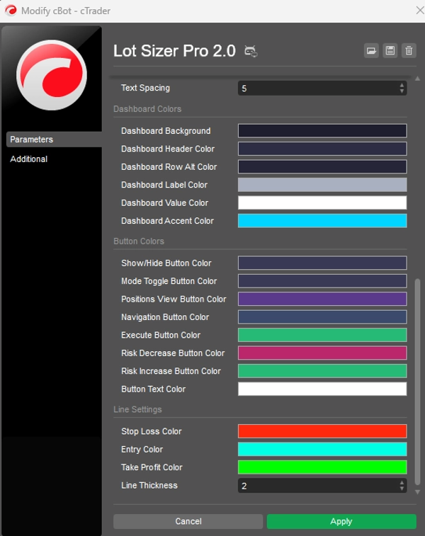Open the Dashboard Row Alt Color swatch

point(322,167)
